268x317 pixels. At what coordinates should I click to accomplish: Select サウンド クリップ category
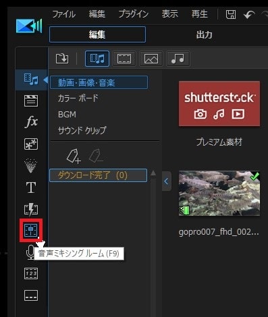(82, 130)
